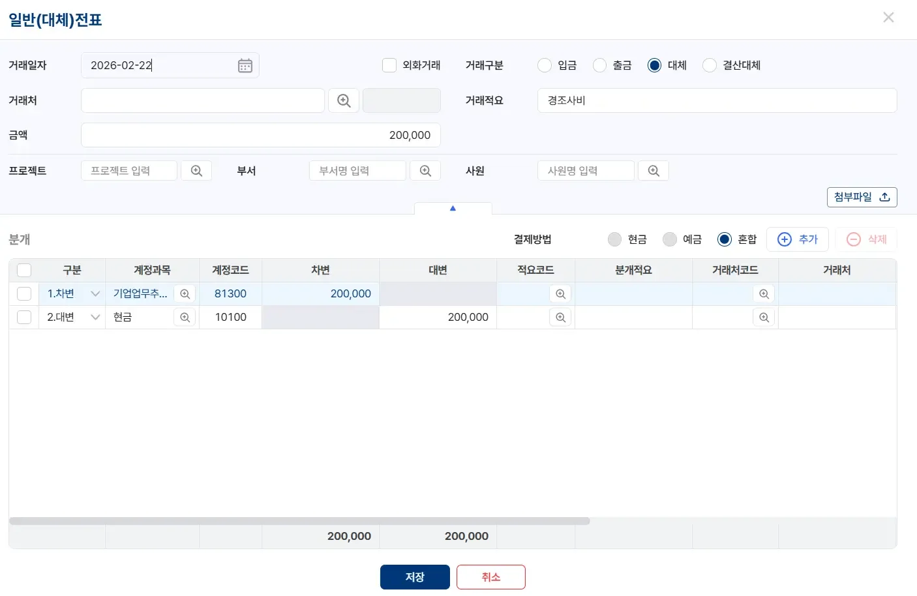Open the 프로젝트 search lookup icon

(196, 170)
